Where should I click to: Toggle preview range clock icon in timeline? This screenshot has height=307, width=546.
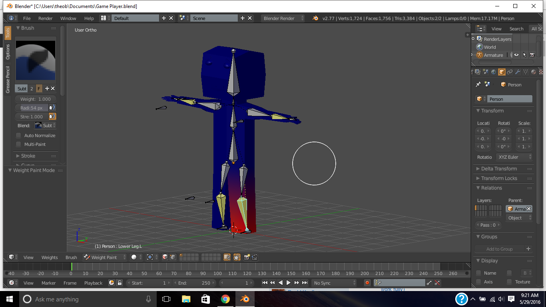point(112,283)
